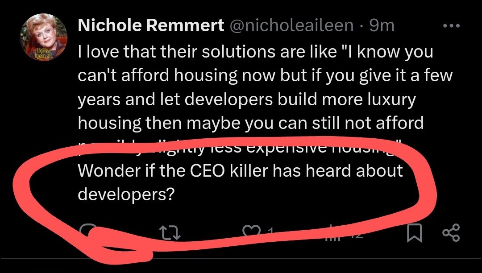Click the 9m timestamp
This screenshot has width=482, height=273.
pos(382,26)
